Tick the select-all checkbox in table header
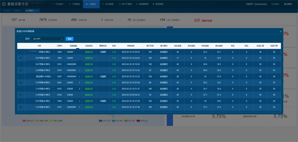The width and height of the screenshot is (298, 142). point(21,46)
